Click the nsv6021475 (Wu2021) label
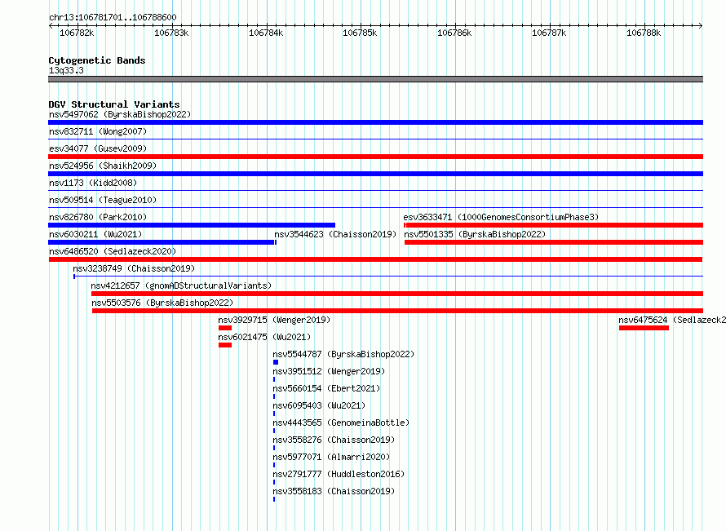The height and width of the screenshot is (531, 726). click(264, 337)
